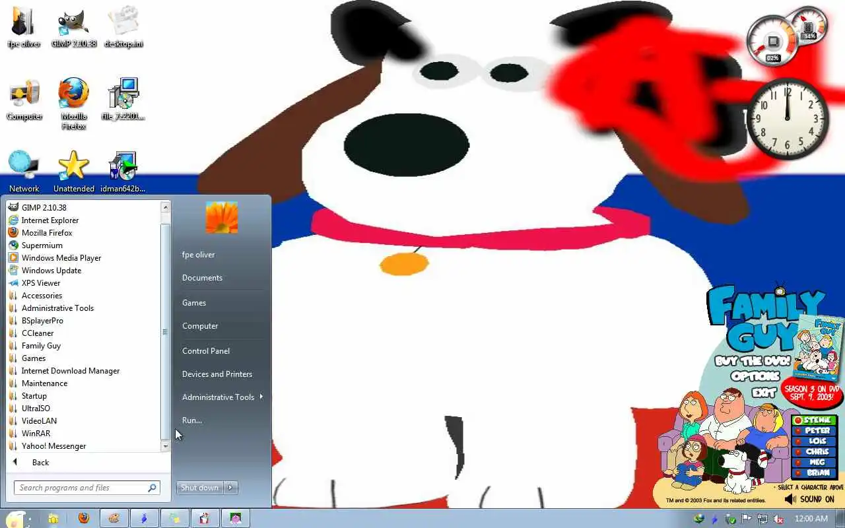845x528 pixels.
Task: Click programs list scrollbar up arrow
Action: (x=165, y=207)
